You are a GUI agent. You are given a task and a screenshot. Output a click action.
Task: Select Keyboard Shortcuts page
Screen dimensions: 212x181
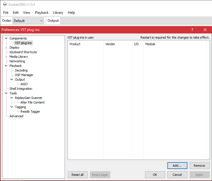pyautogui.click(x=23, y=52)
